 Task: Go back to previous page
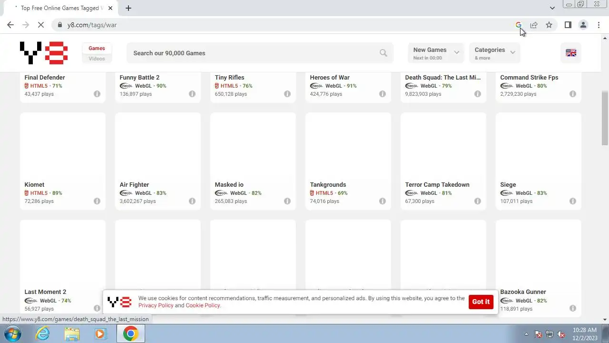[10, 25]
